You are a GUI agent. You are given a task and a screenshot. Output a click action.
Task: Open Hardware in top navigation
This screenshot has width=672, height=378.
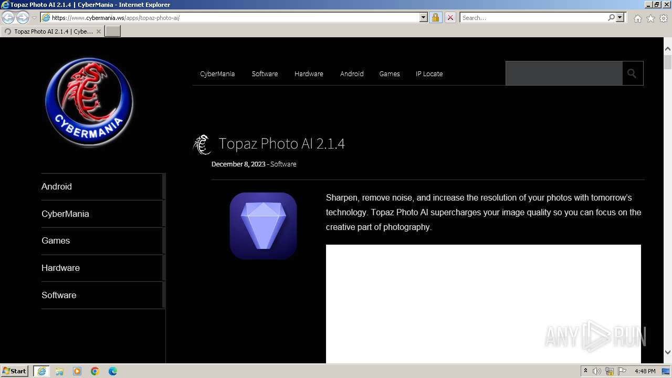click(x=309, y=73)
